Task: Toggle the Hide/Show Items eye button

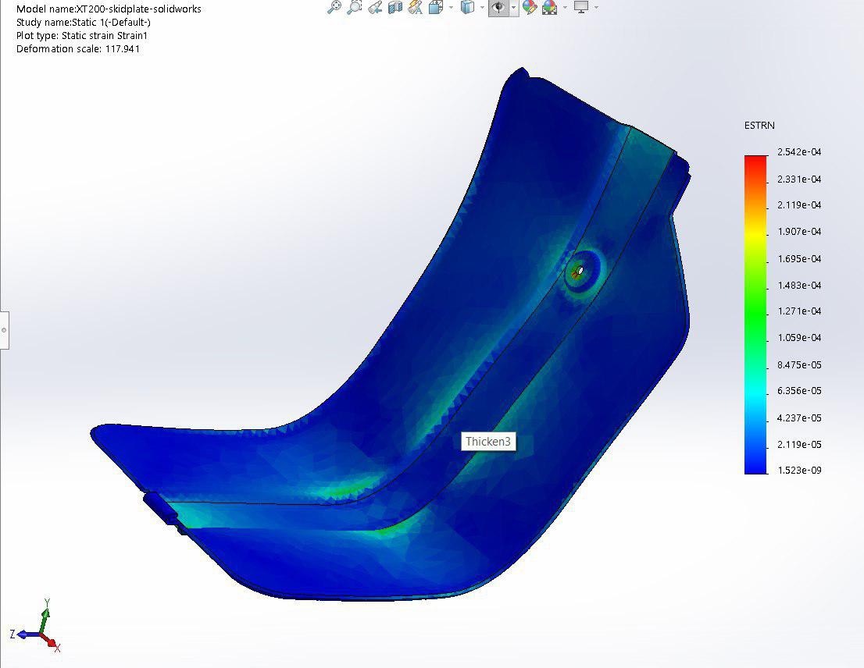Action: tap(498, 7)
